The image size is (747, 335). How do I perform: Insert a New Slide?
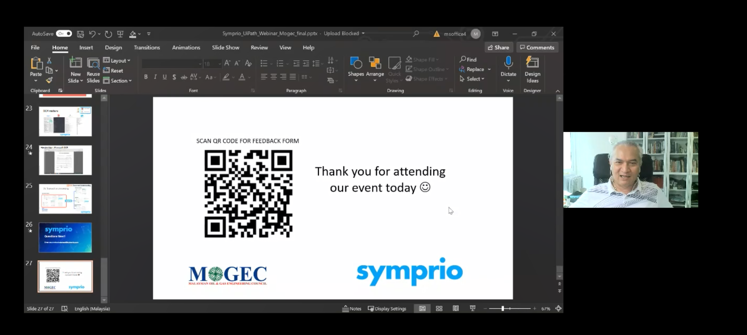coord(76,70)
